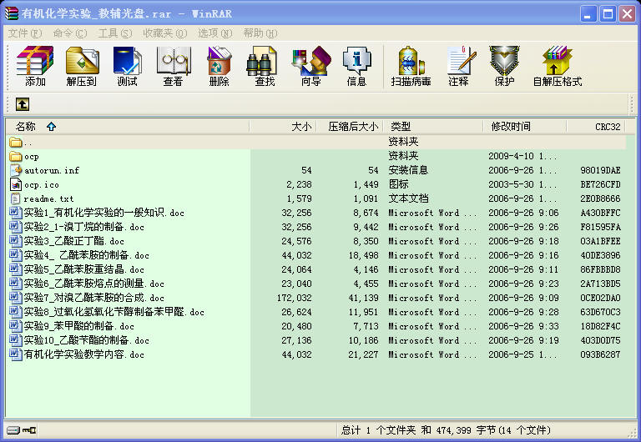This screenshot has height=442, width=641.
Task: Select the autorun.inf file icon
Action: [16, 170]
